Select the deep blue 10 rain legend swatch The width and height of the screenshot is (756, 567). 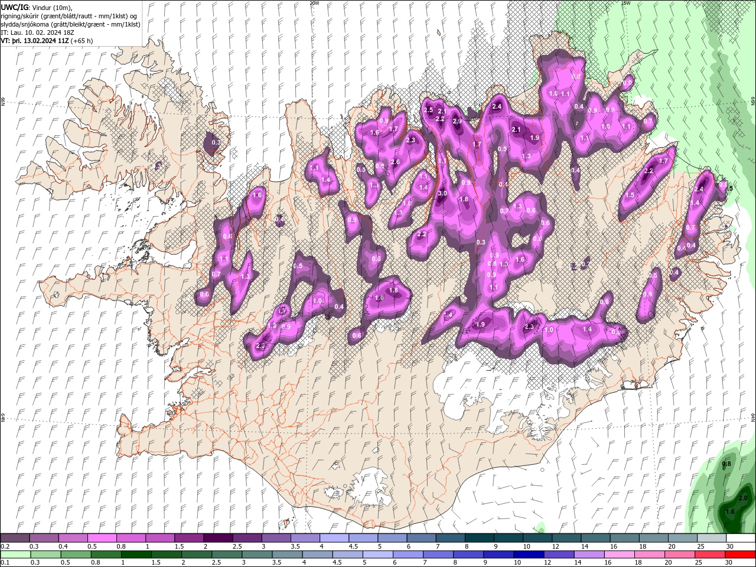click(527, 554)
